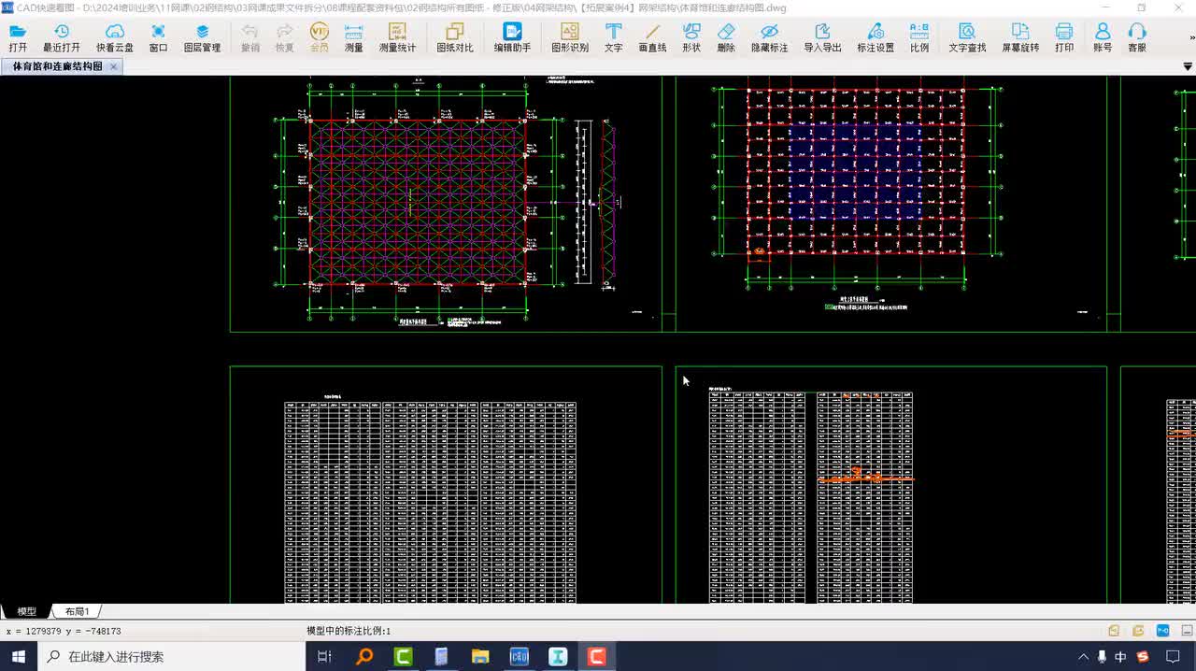Toggle the 屏幕旋转 screen rotation
The width and height of the screenshot is (1196, 671).
pos(1020,37)
